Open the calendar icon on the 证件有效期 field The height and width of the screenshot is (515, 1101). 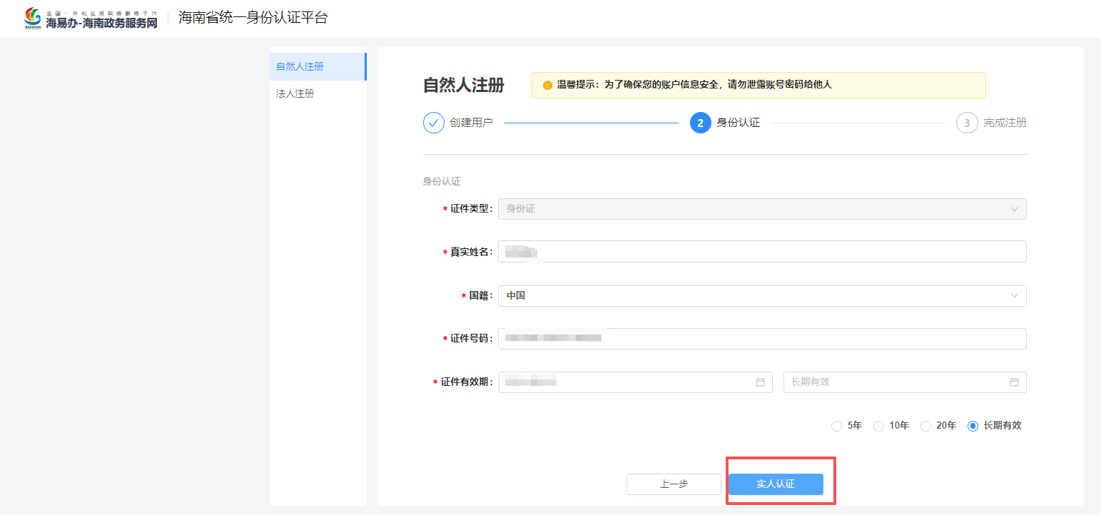[x=759, y=382]
